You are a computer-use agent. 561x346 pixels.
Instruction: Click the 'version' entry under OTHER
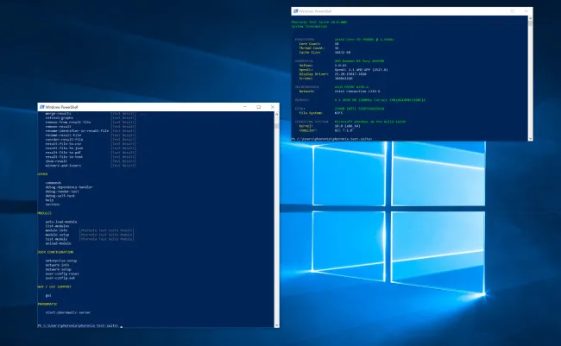(53, 204)
